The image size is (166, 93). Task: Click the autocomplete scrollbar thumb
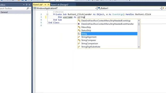coord(139,24)
